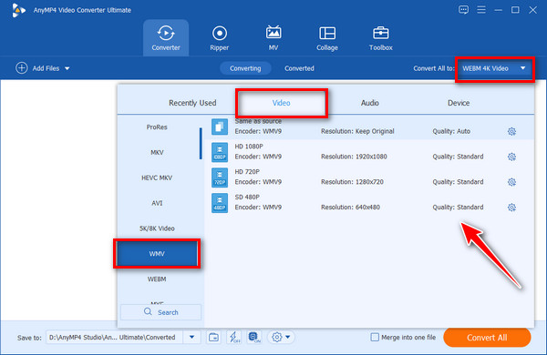Open the bottom preferences gear
This screenshot has width=547, height=355.
[x=276, y=337]
